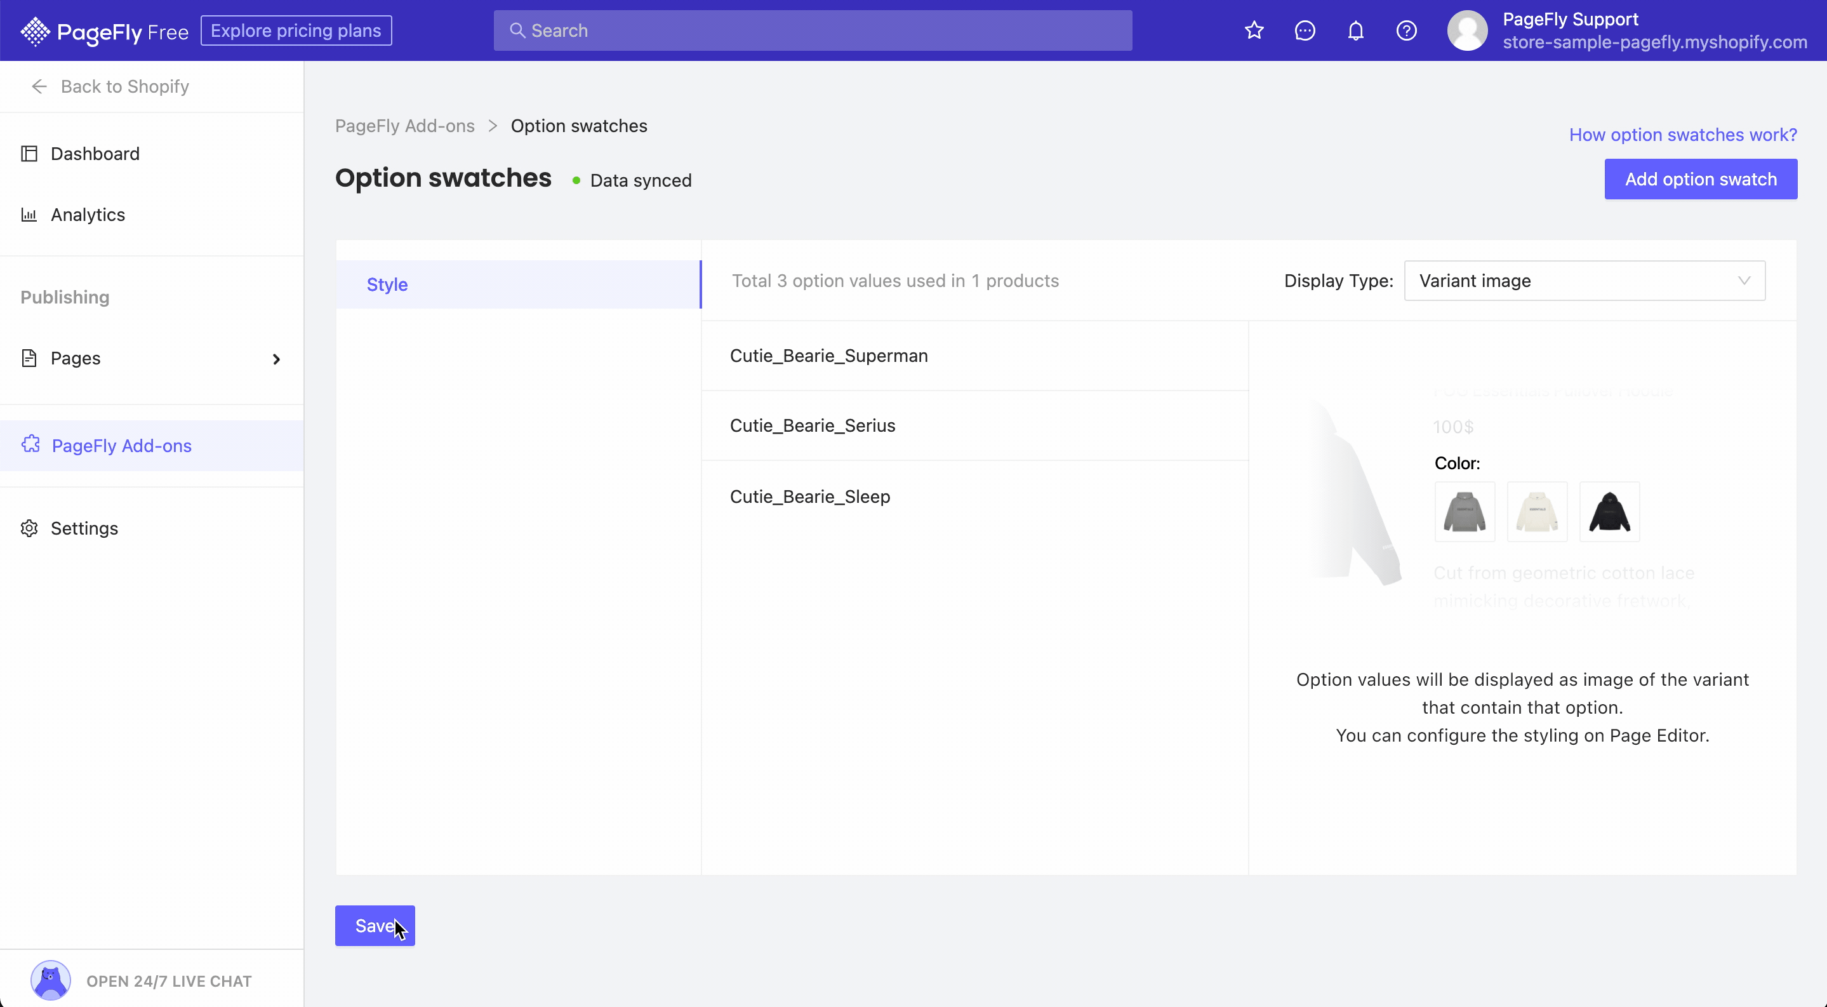
Task: Open How option swatches work link
Action: point(1683,135)
